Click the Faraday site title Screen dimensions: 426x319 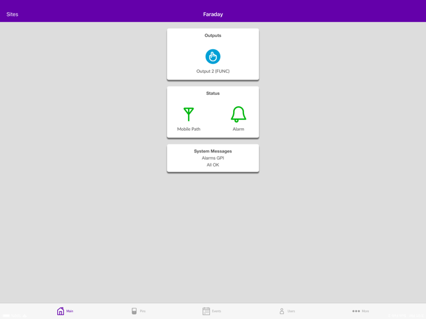213,15
